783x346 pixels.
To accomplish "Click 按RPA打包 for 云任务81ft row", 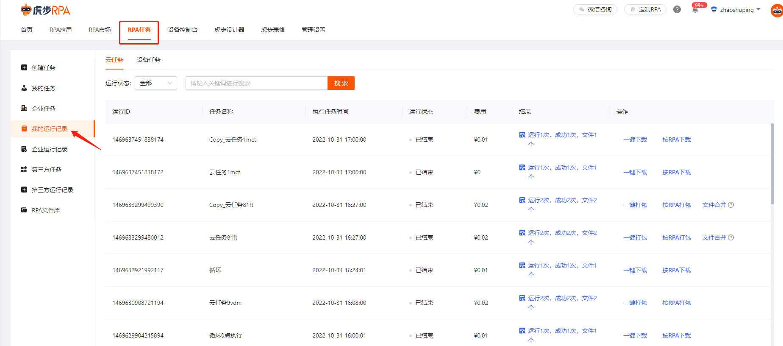I will 677,237.
